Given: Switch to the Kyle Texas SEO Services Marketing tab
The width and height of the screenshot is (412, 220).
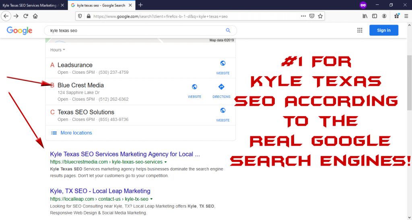Looking at the screenshot, I should coord(30,5).
